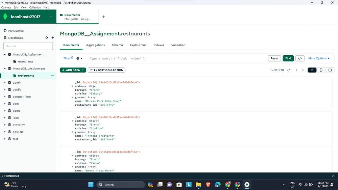
Task: Expand address object of Morris Park Bake Shop
Action: tap(73, 86)
